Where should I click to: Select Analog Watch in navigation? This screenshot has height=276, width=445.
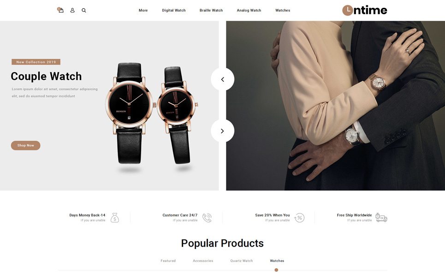coord(249,10)
